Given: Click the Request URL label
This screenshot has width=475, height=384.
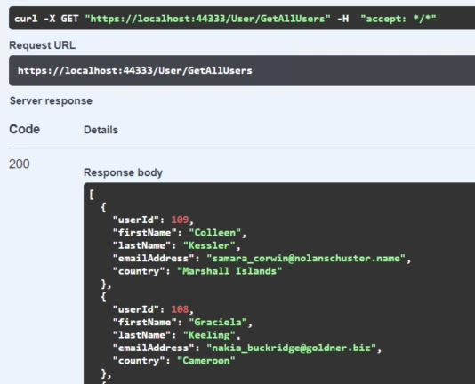Looking at the screenshot, I should coord(43,45).
